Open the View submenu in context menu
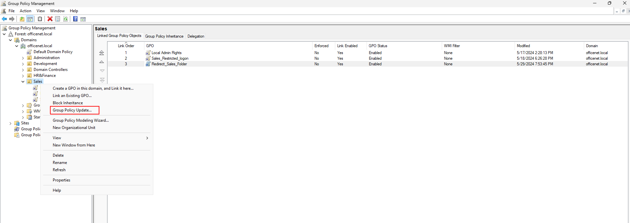 click(x=97, y=138)
